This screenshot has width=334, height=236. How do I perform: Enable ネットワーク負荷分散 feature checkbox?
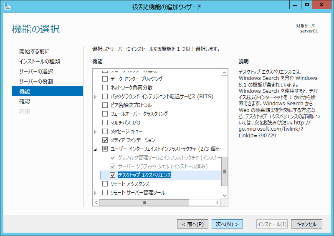click(105, 87)
